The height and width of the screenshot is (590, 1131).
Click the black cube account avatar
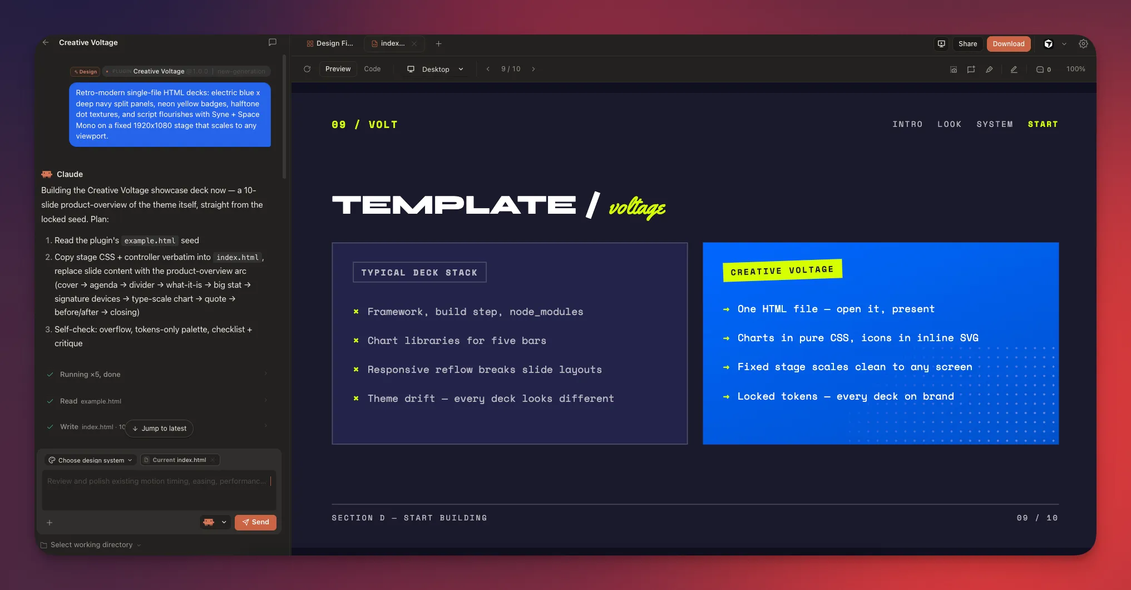(1048, 44)
